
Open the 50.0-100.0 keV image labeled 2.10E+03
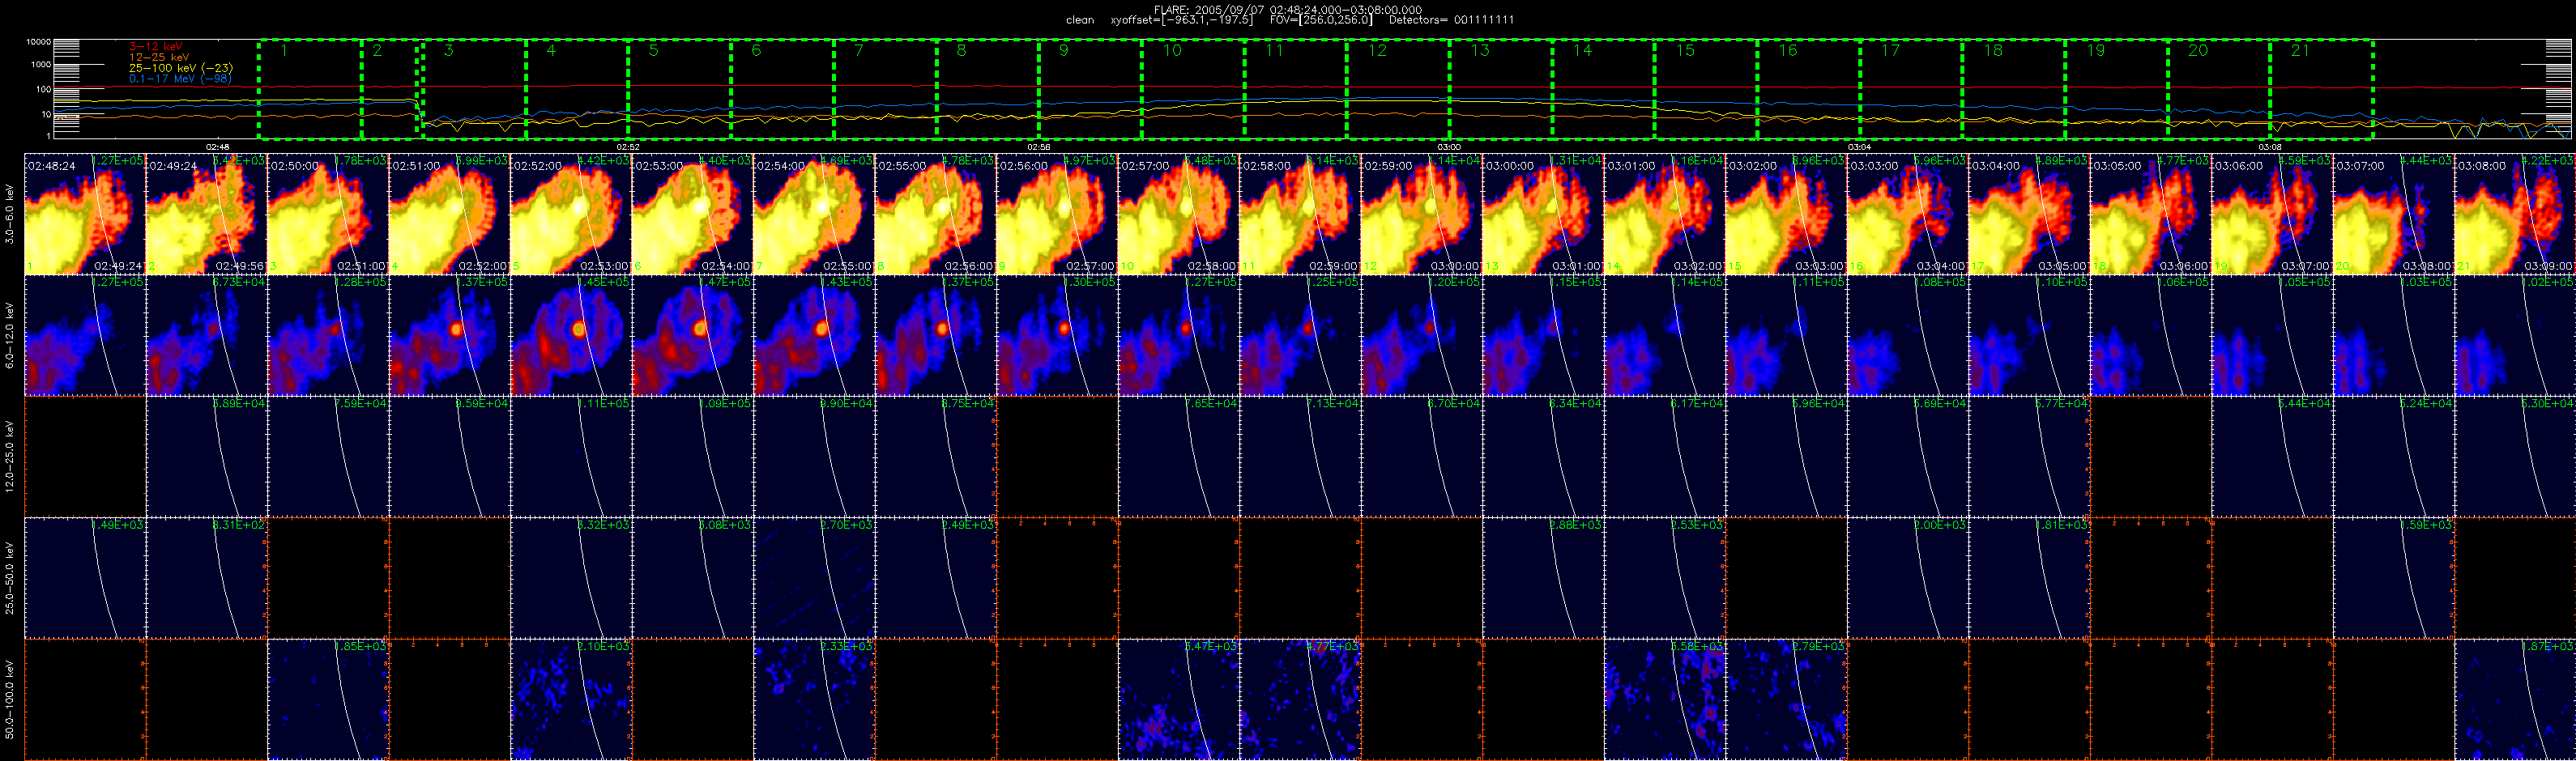[x=571, y=699]
